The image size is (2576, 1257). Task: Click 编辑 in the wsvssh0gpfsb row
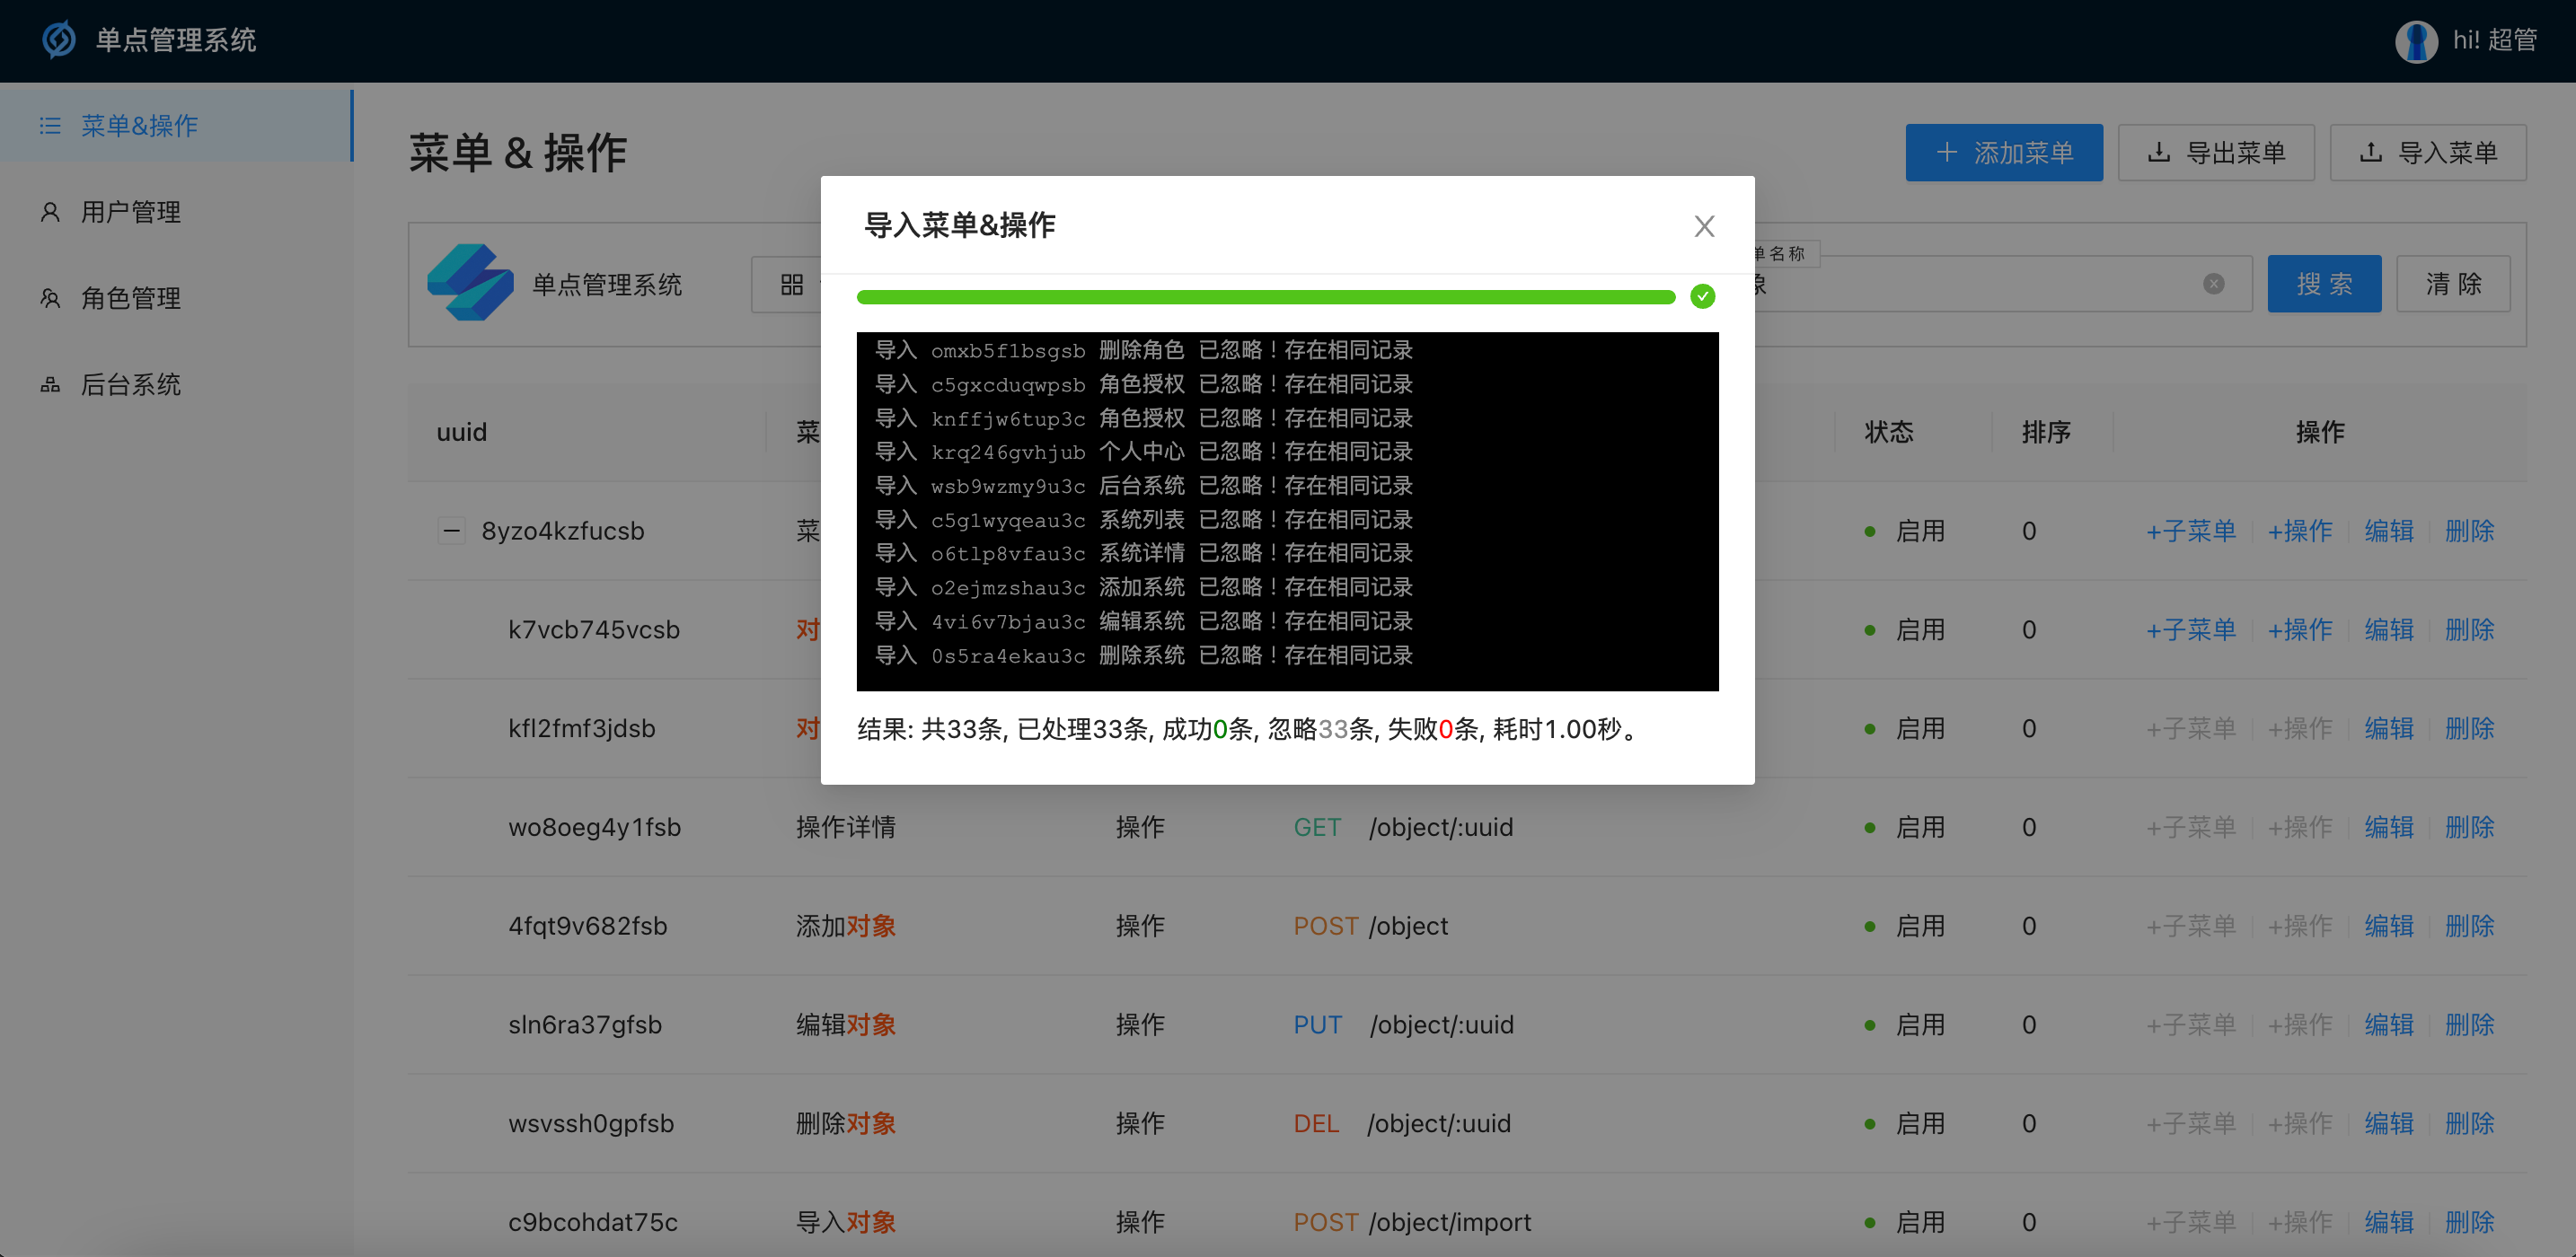point(2388,1124)
